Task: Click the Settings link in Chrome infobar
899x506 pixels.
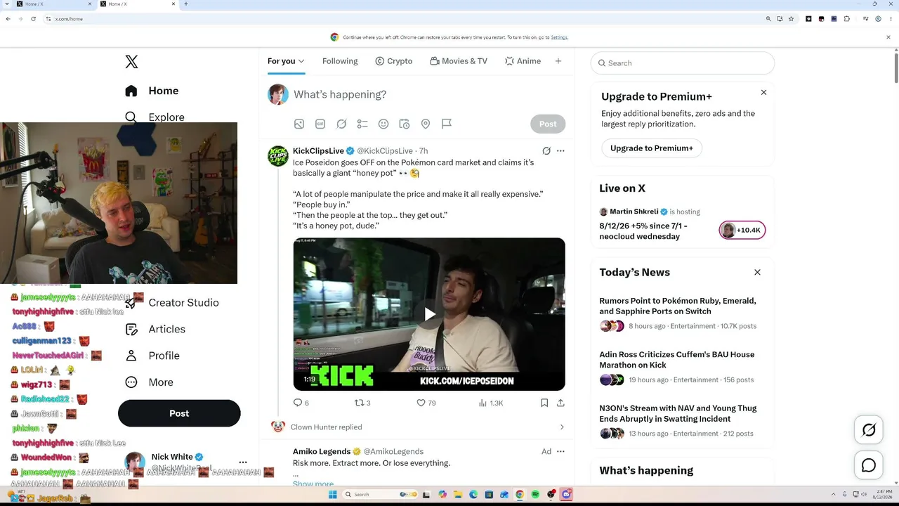Action: (559, 37)
